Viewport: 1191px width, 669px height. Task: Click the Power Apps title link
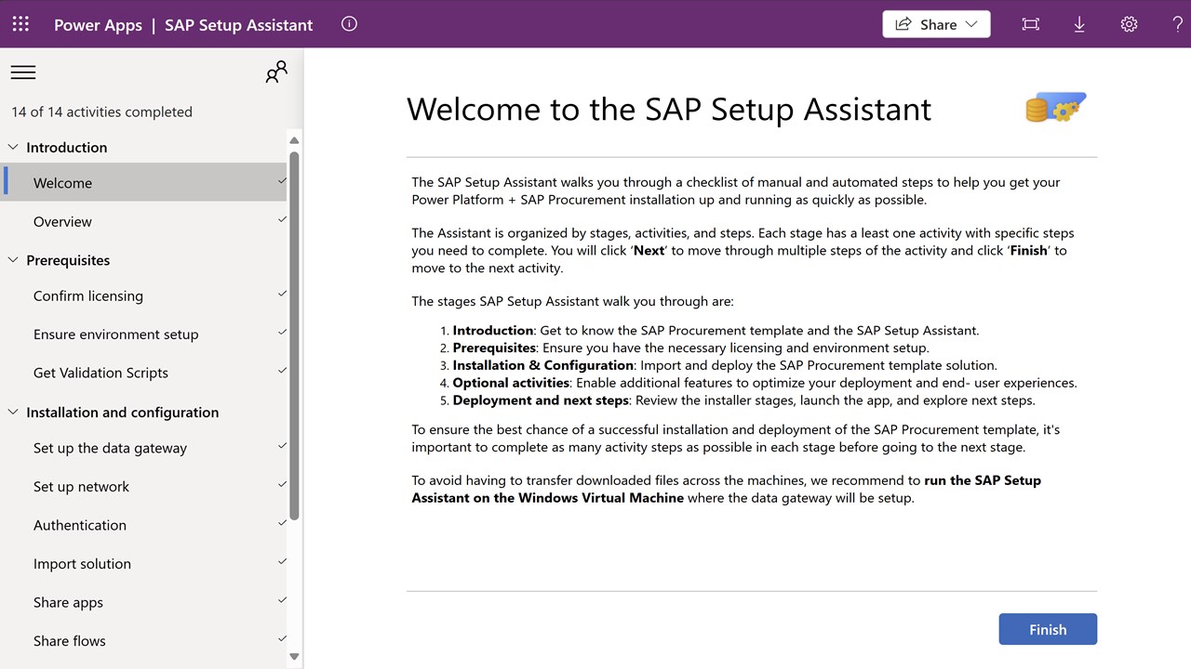click(98, 24)
